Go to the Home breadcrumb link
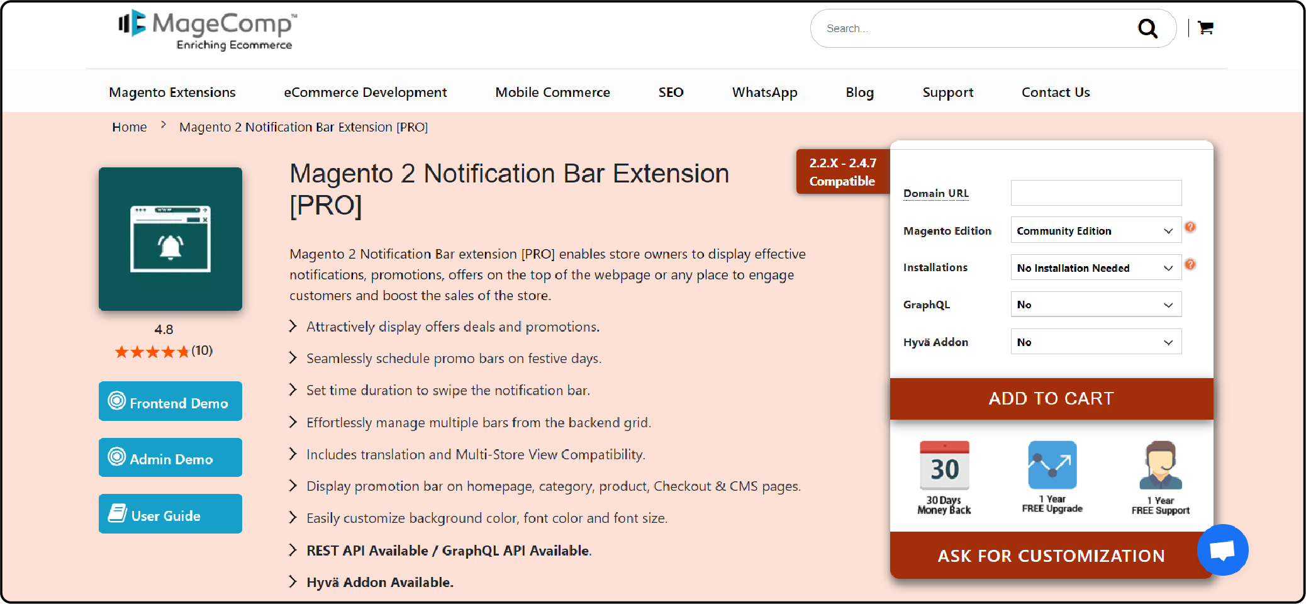 (x=130, y=127)
